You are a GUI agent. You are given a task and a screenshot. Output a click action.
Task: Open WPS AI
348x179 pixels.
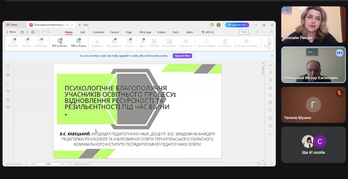pyautogui.click(x=207, y=32)
